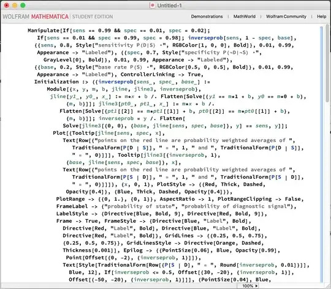This screenshot has height=289, width=331.
Task: Click the notebook document icon beside Untitled-1
Action: 152,6
